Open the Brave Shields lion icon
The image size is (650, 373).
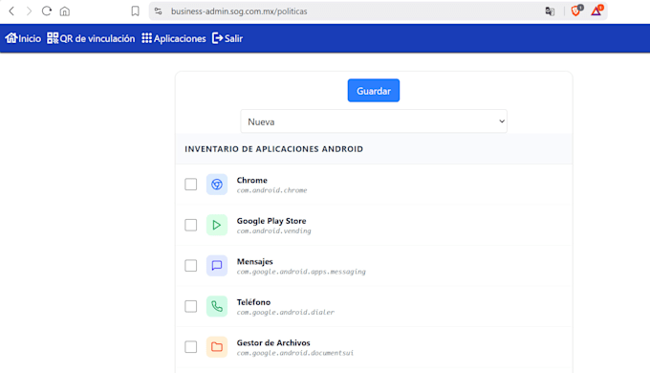tap(575, 11)
